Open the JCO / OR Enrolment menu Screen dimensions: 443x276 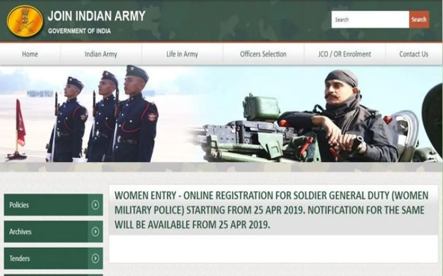345,54
